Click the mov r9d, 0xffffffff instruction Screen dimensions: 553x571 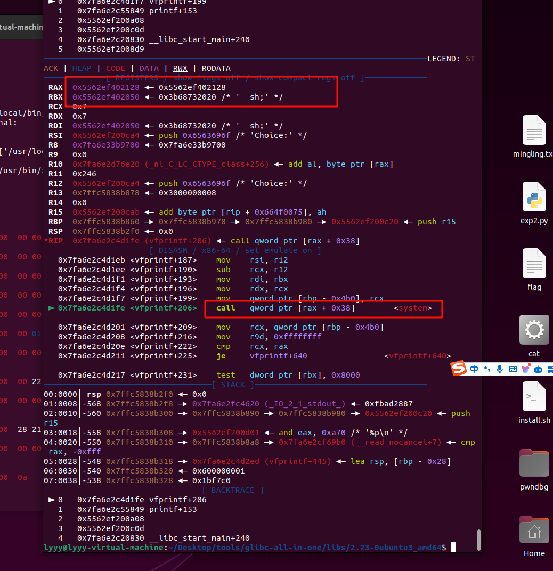coord(269,337)
